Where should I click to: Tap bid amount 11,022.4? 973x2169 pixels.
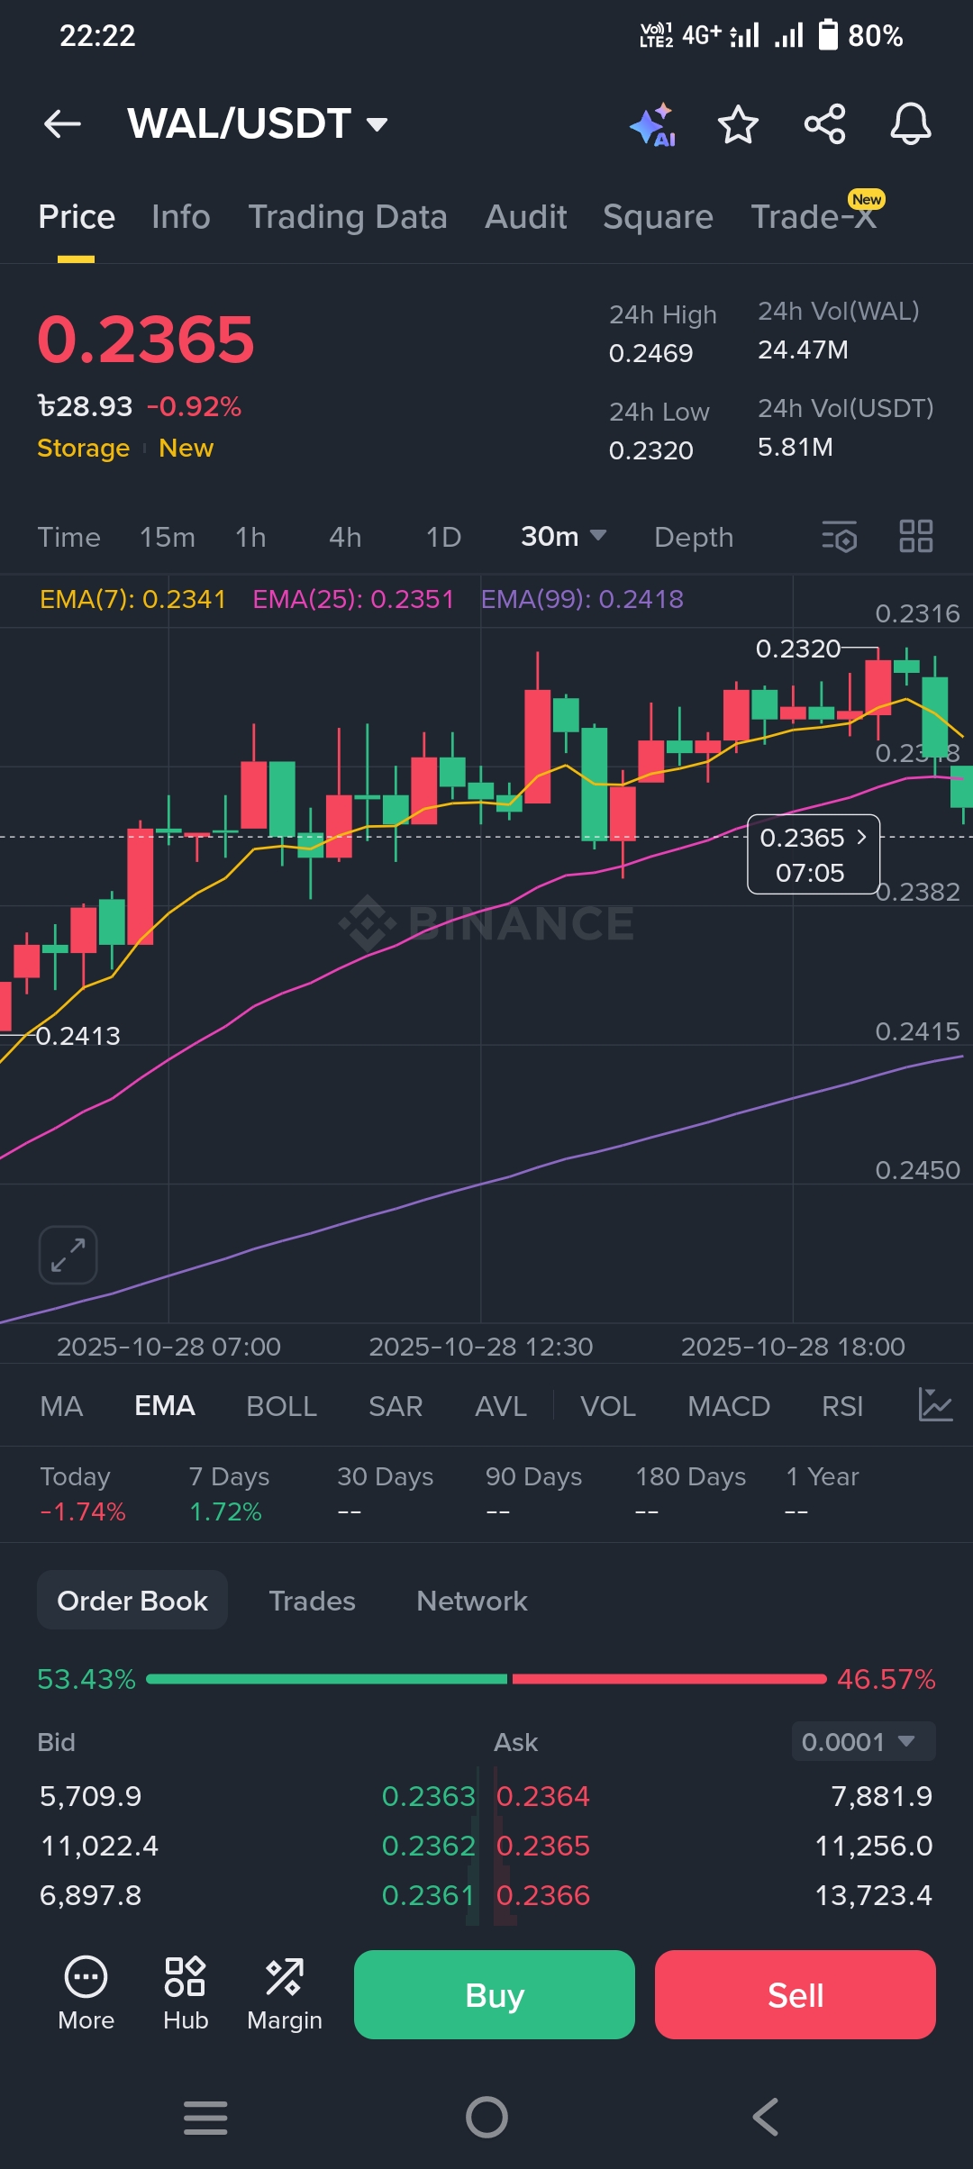click(99, 1846)
